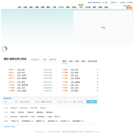Image resolution: width=134 pixels, height=134 pixels.
Task: Open the 北京 route priced ¥1187
Action: click(x=74, y=88)
